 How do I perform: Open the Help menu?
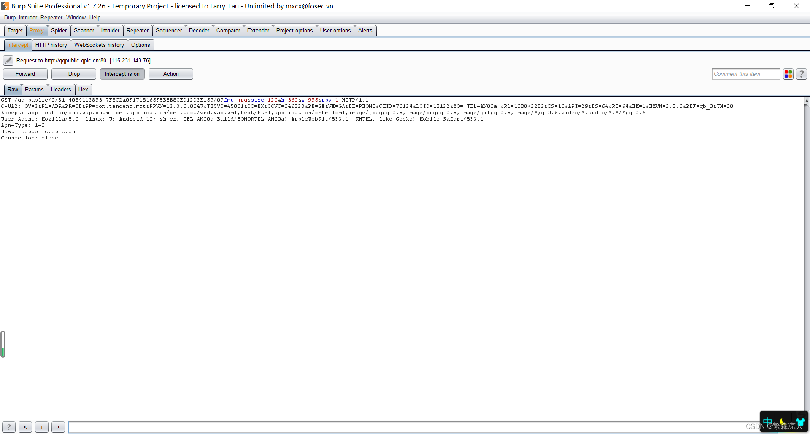[94, 17]
